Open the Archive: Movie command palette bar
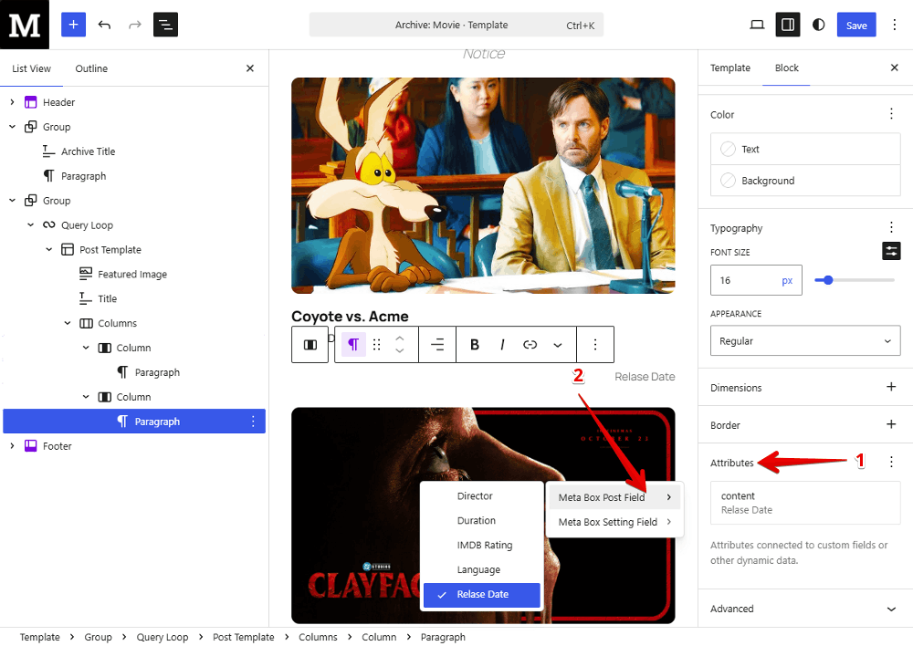The width and height of the screenshot is (913, 646). (x=456, y=25)
